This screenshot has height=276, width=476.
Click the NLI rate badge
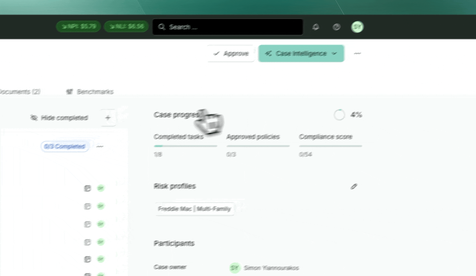pyautogui.click(x=126, y=27)
